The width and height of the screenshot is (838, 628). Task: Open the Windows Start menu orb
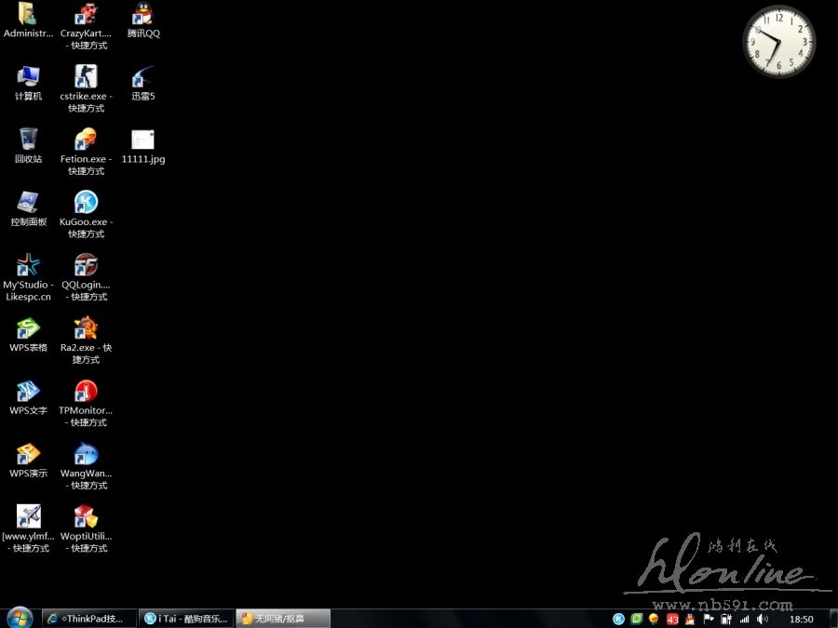click(x=19, y=618)
